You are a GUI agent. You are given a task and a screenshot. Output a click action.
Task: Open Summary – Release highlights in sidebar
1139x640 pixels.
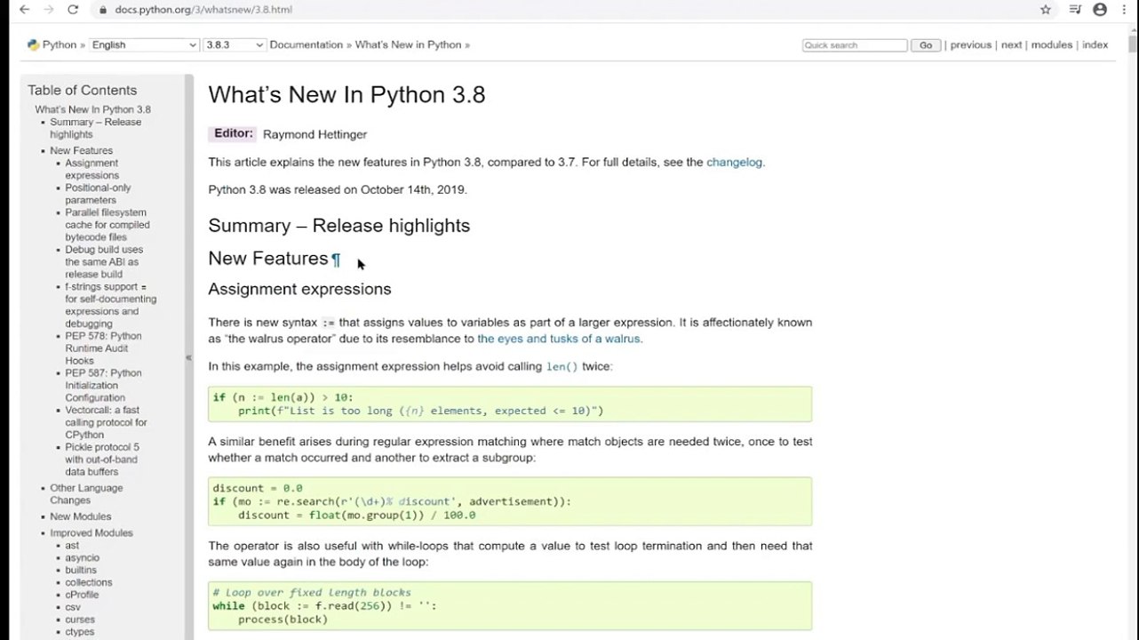coord(95,128)
